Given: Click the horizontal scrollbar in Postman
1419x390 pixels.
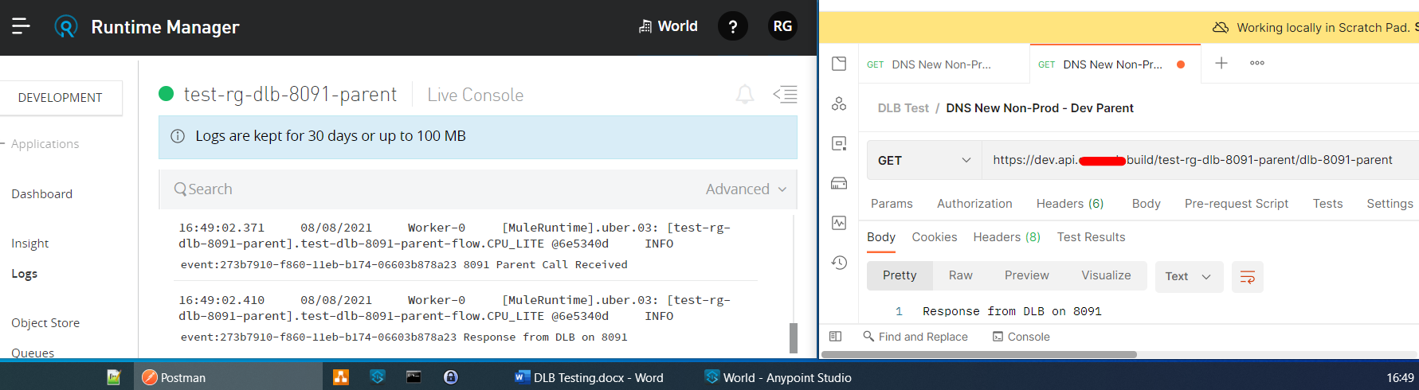Looking at the screenshot, I should click(x=978, y=354).
